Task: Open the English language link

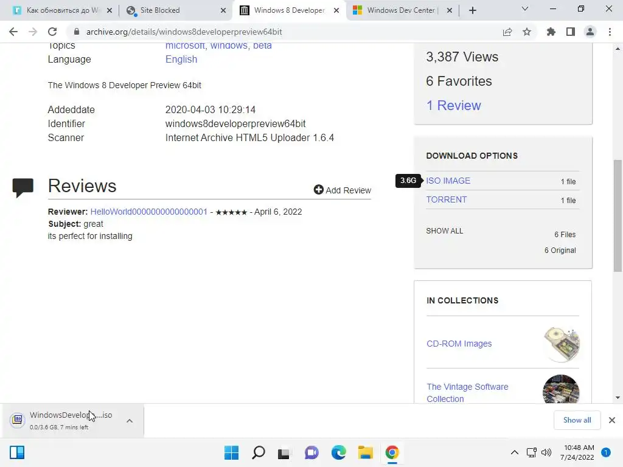Action: tap(181, 59)
